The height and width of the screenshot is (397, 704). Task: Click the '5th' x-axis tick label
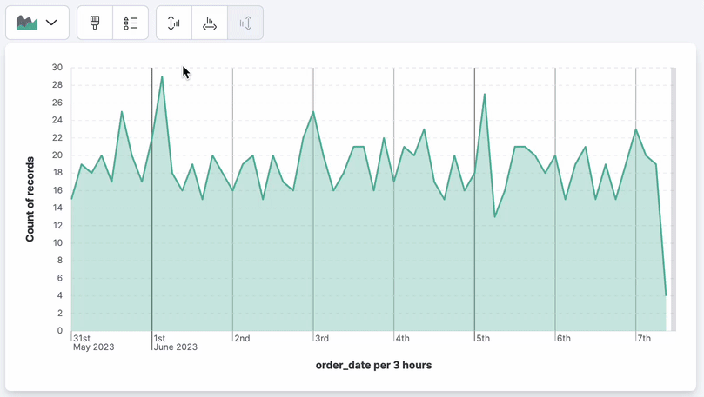point(482,338)
